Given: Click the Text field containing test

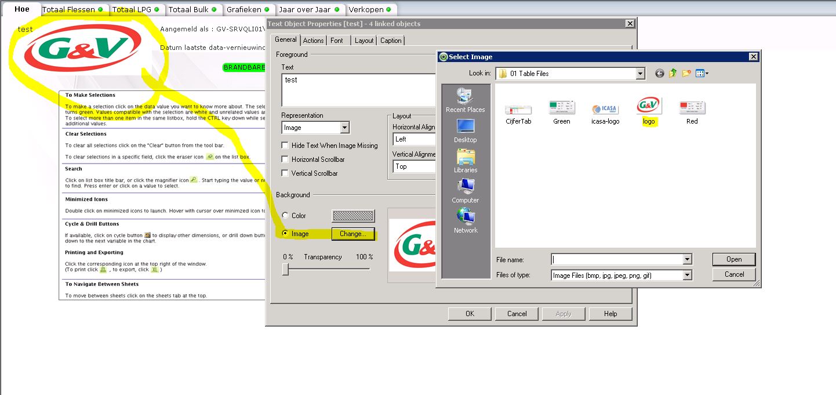Looking at the screenshot, I should [x=359, y=90].
